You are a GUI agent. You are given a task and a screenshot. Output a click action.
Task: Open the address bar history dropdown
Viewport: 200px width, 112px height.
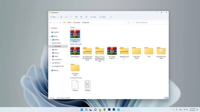pos(125,22)
